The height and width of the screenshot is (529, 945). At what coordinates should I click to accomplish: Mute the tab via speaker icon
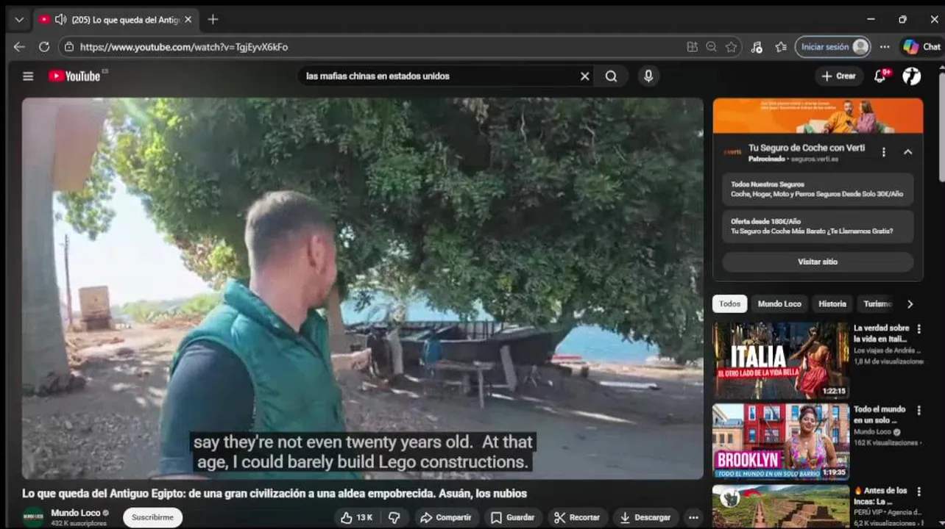60,20
